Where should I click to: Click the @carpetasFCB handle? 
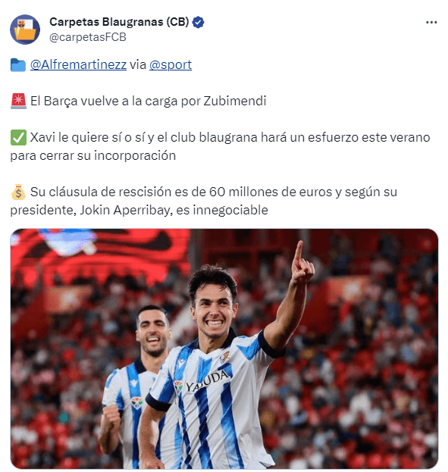pyautogui.click(x=88, y=37)
